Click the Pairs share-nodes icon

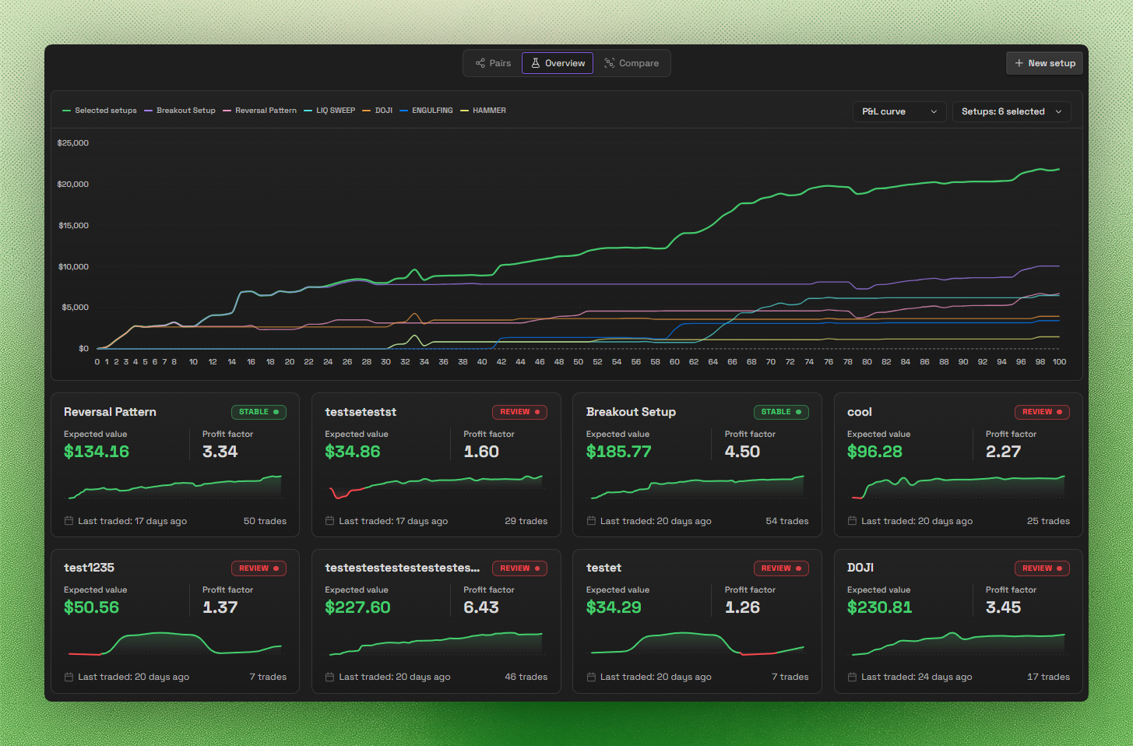[480, 63]
